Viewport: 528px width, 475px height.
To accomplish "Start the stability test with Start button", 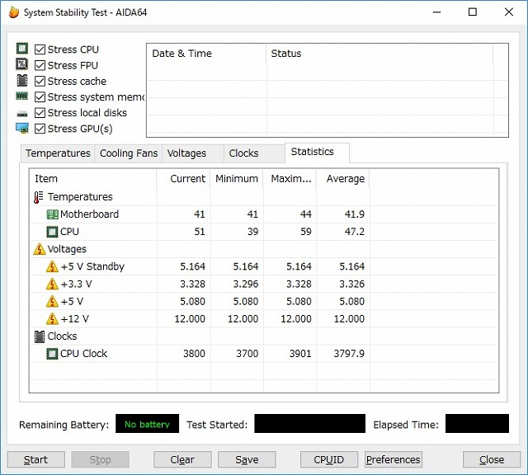I will tap(36, 459).
